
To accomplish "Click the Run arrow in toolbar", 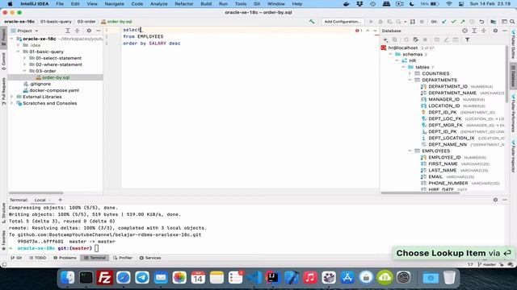I will [x=372, y=22].
